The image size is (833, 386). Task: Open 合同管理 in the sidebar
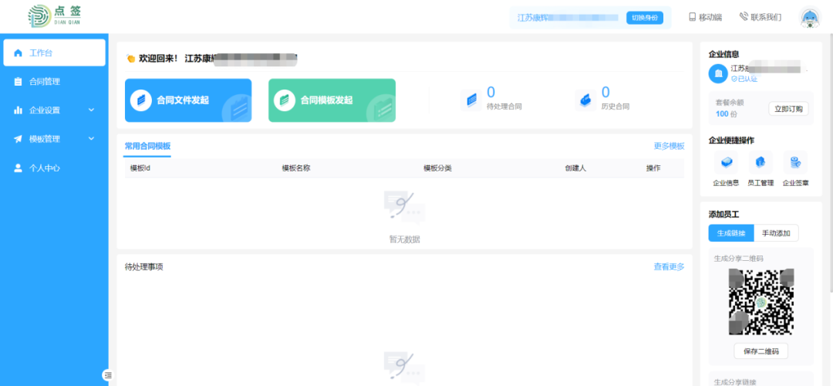[45, 82]
